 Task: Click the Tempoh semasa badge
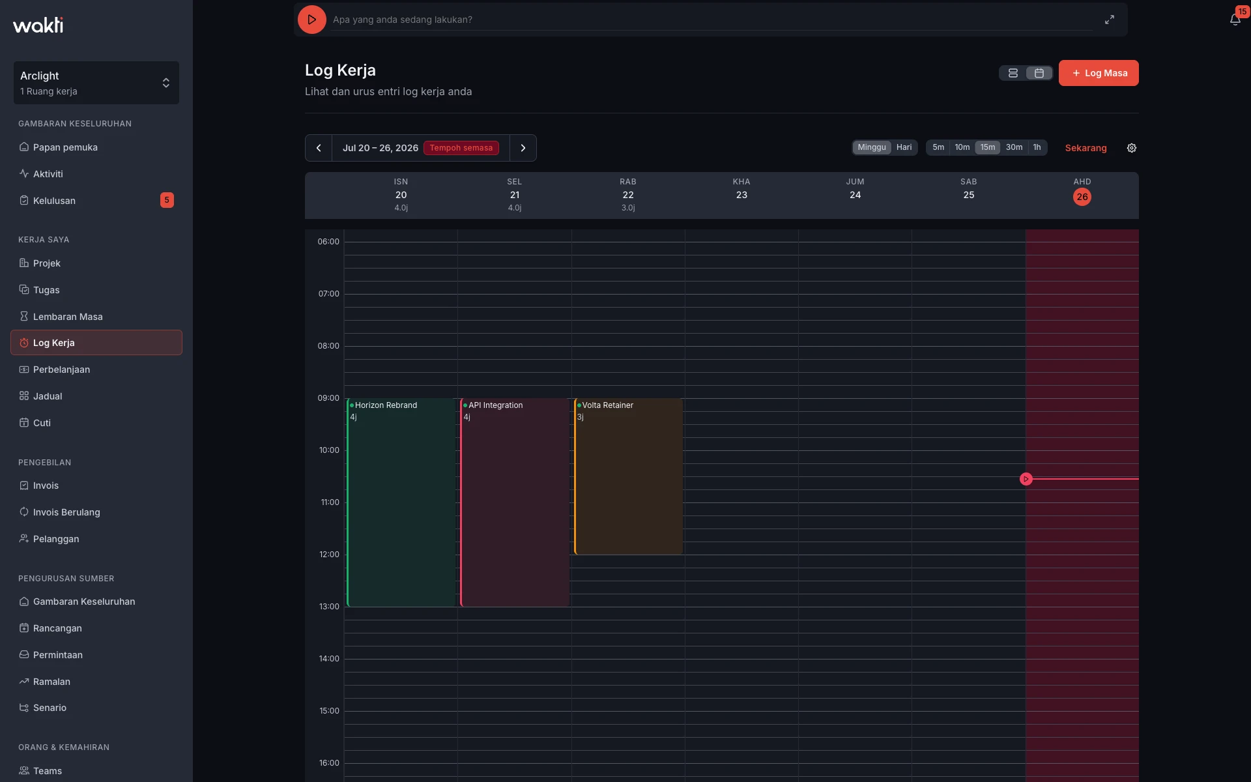coord(461,148)
